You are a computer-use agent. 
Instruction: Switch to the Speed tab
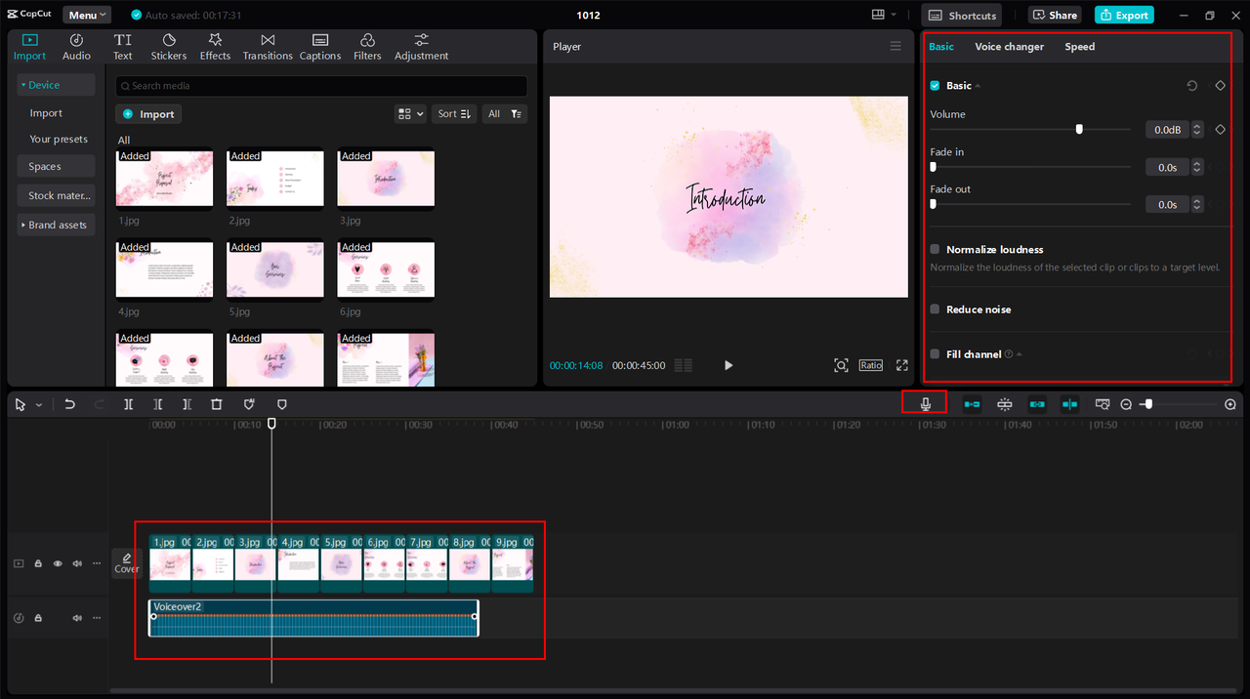tap(1079, 47)
